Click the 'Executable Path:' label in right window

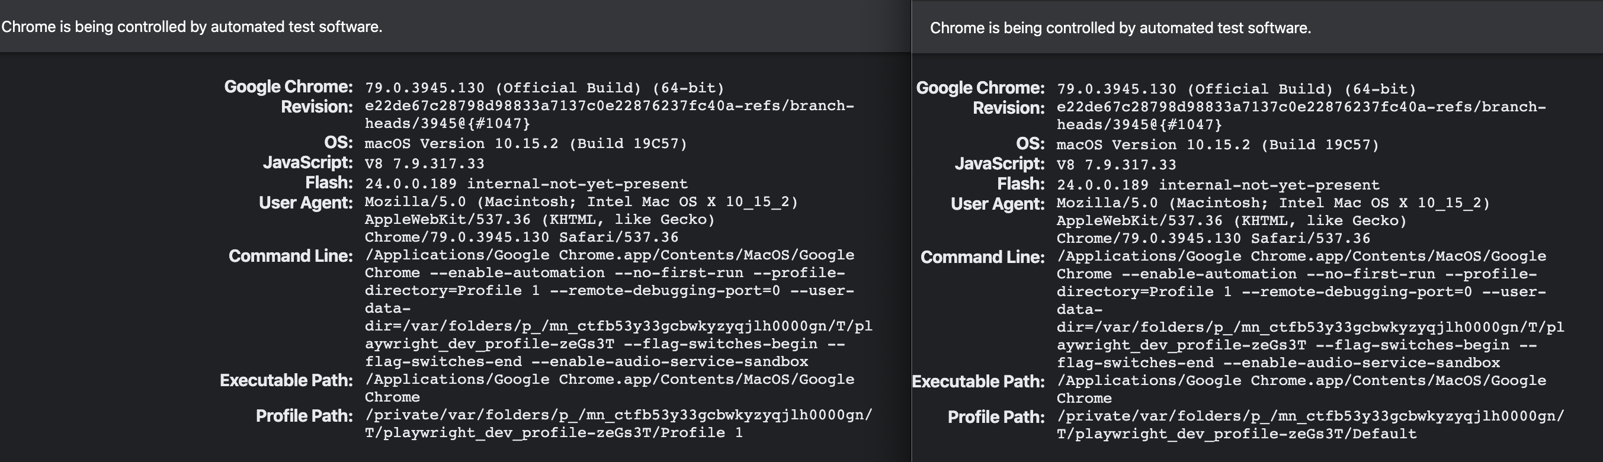978,382
